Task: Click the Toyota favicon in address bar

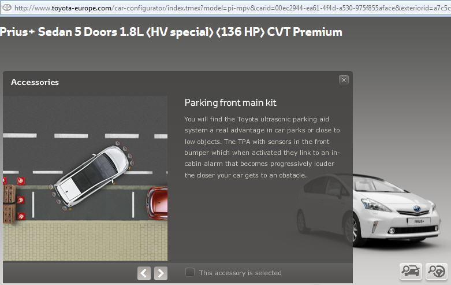Action: click(x=6, y=8)
